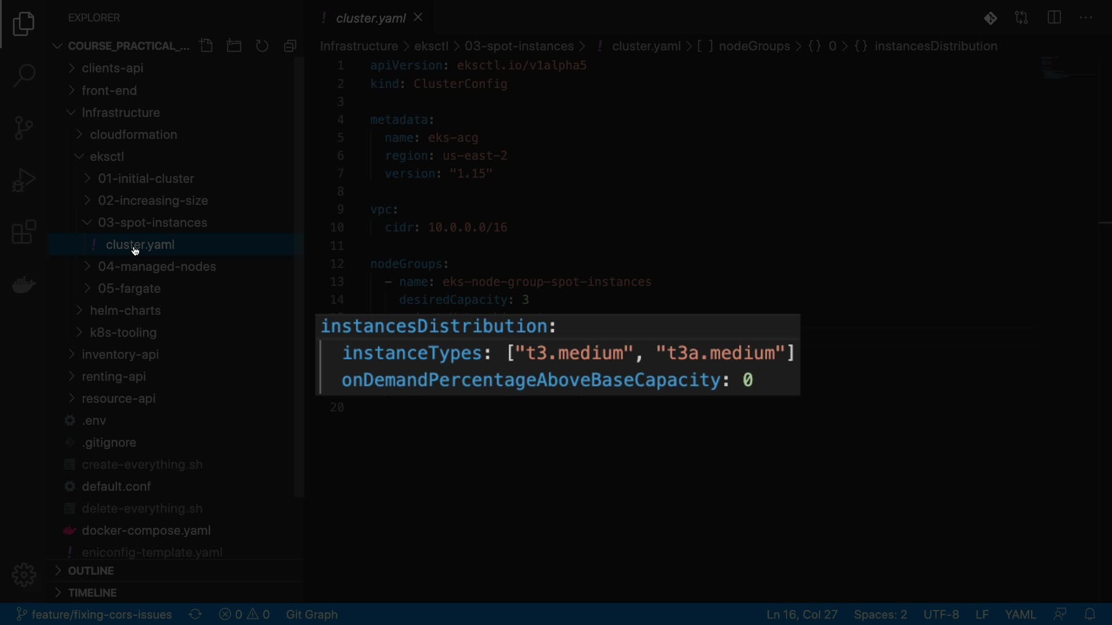Open the Extensions view

pos(24,232)
